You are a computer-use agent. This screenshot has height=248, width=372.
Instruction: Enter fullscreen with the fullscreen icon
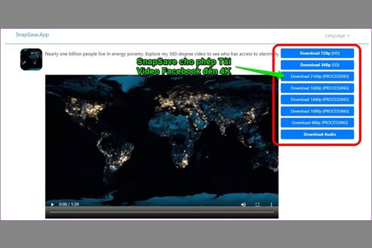point(257,204)
